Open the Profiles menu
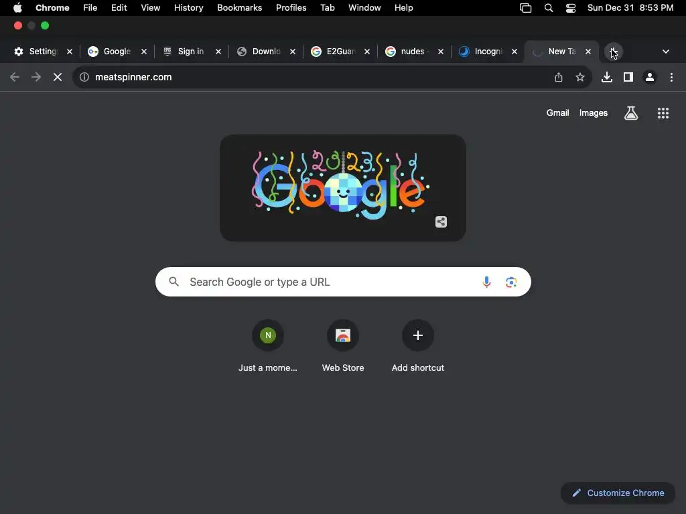Viewport: 686px width, 514px height. click(291, 8)
